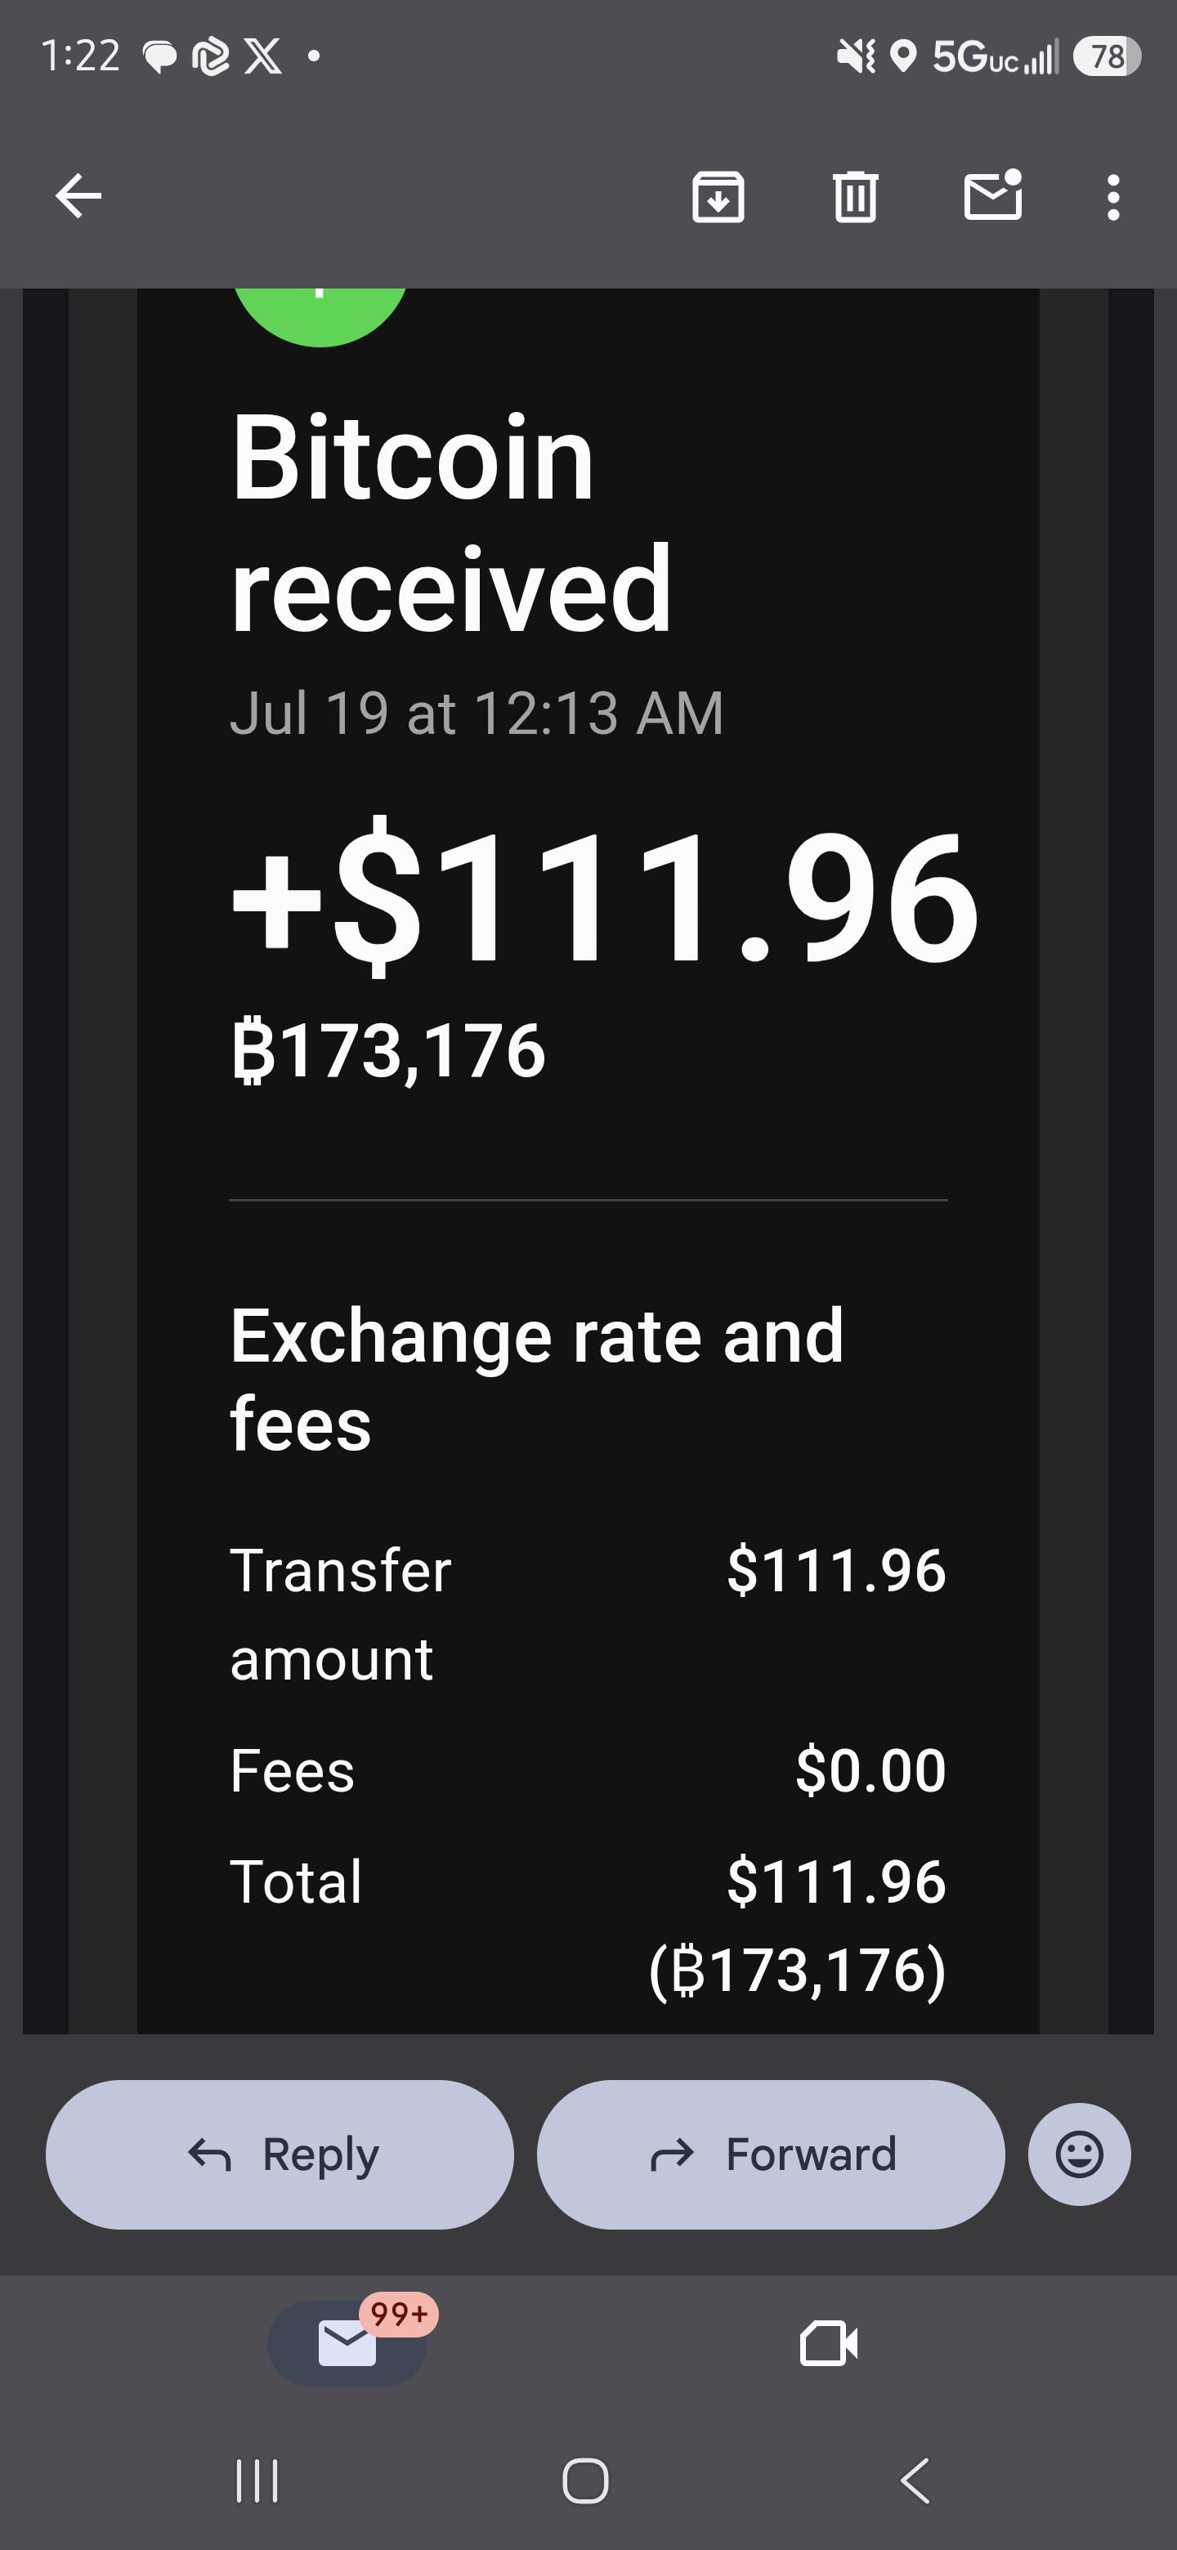This screenshot has height=2550, width=1177.
Task: Add an emoji reaction to the email
Action: click(1079, 2154)
